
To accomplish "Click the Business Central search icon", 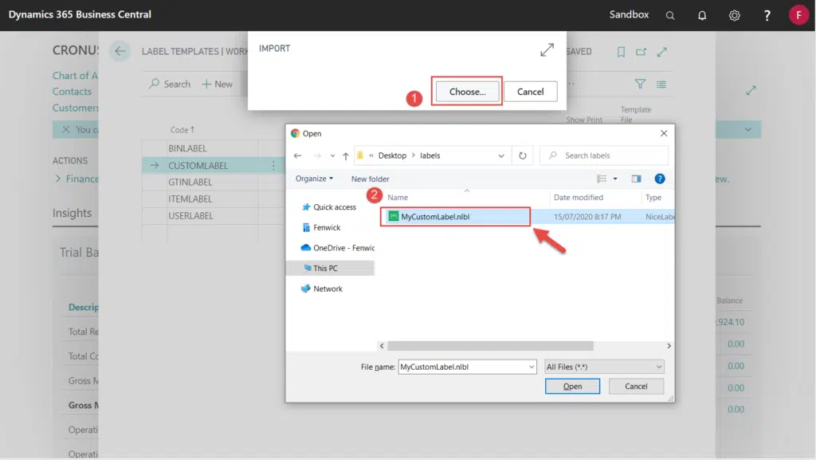I will pyautogui.click(x=669, y=15).
